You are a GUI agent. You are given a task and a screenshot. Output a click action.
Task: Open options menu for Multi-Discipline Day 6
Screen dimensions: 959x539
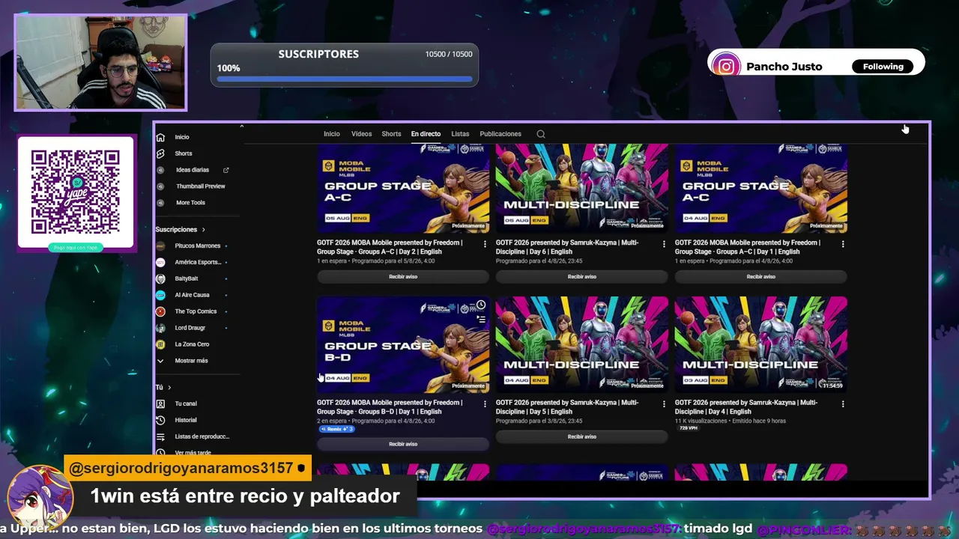tap(664, 243)
